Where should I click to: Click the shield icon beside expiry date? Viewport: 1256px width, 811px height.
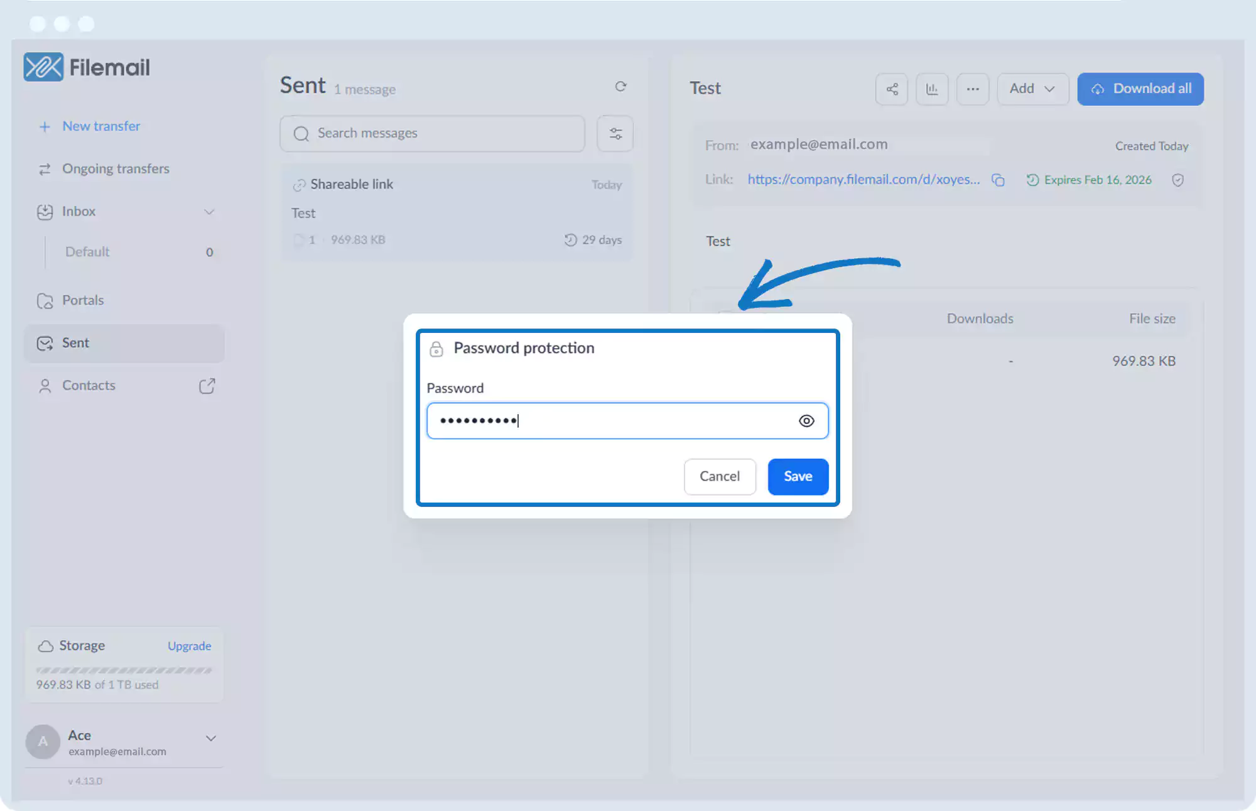pos(1177,180)
